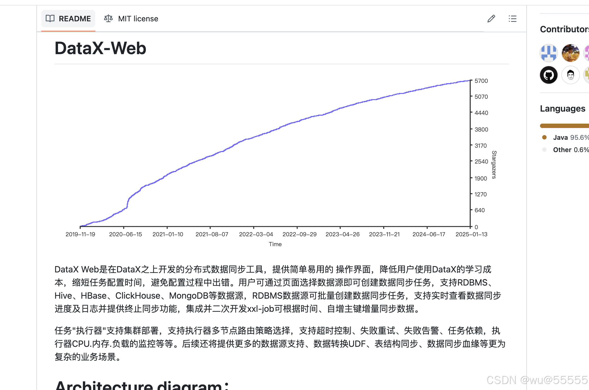Screen dimensions: 589x390
Task: Open the blue pixel contributor avatar
Action: pyautogui.click(x=549, y=53)
